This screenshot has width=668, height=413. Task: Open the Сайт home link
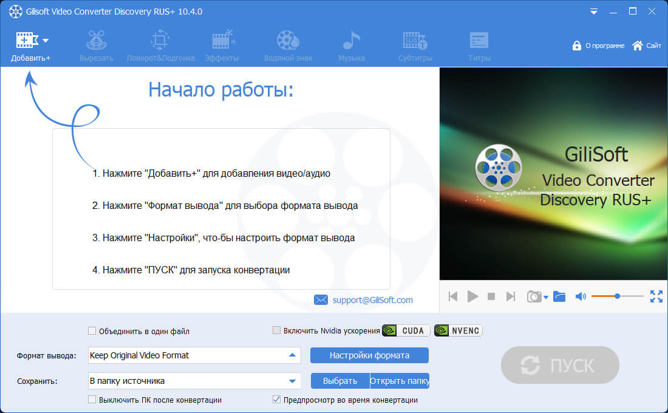click(647, 46)
